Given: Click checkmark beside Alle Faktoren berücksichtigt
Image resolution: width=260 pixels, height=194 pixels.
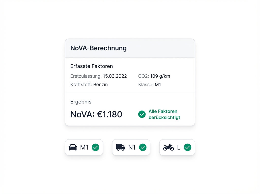Looking at the screenshot, I should coord(142,114).
